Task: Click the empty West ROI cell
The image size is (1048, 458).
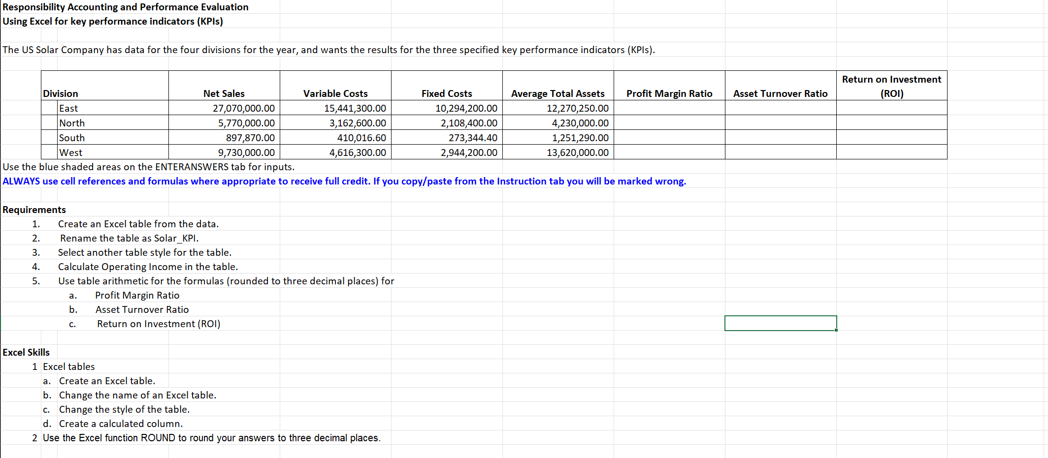Action: 891,152
